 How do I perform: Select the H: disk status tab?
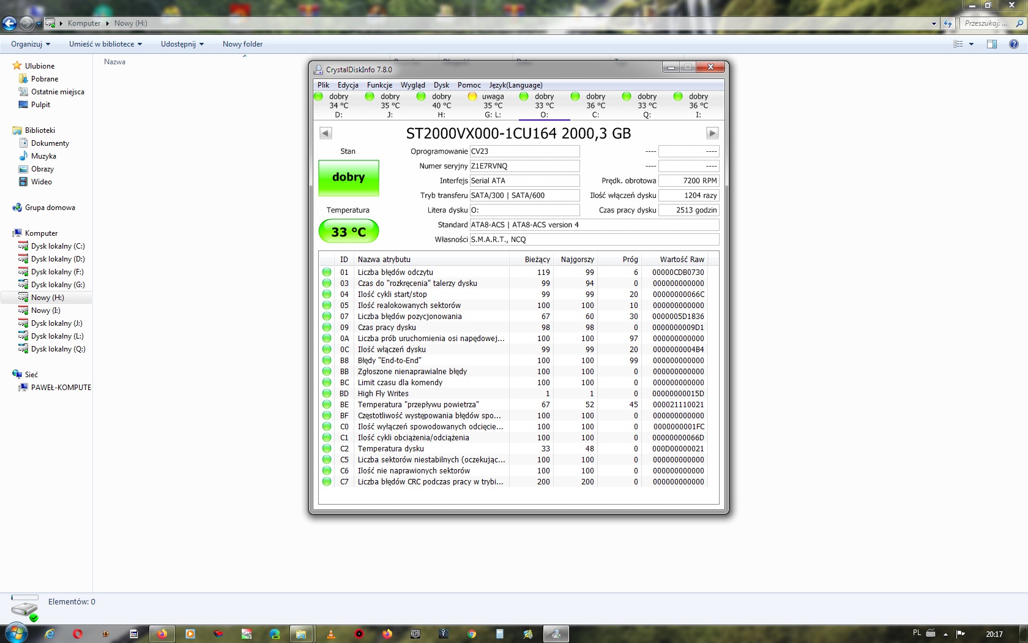tap(441, 105)
